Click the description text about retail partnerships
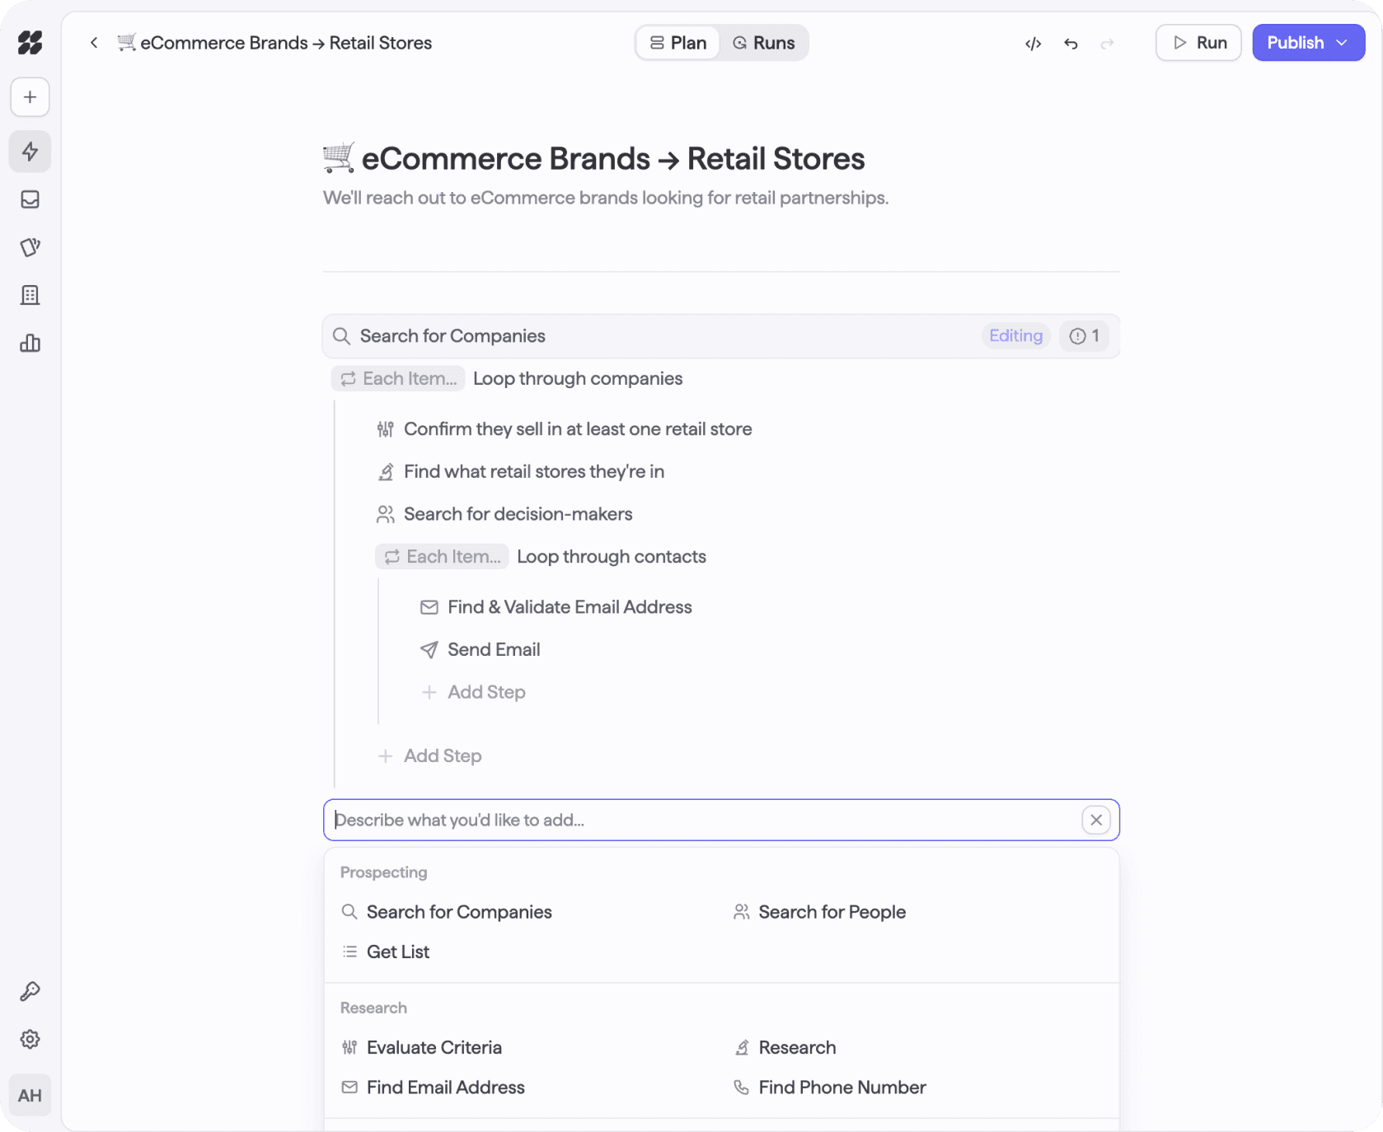This screenshot has width=1383, height=1132. (606, 198)
